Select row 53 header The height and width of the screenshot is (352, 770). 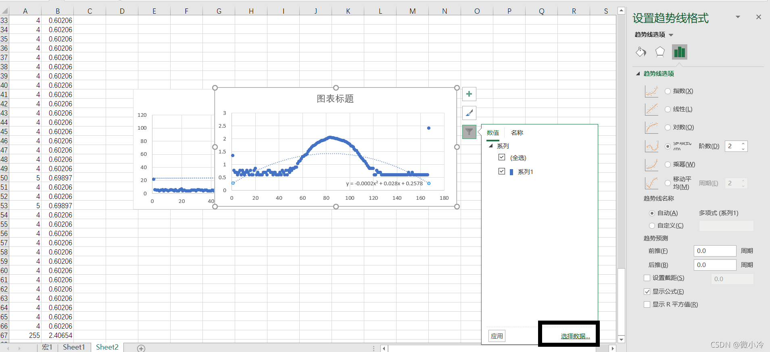(x=4, y=206)
